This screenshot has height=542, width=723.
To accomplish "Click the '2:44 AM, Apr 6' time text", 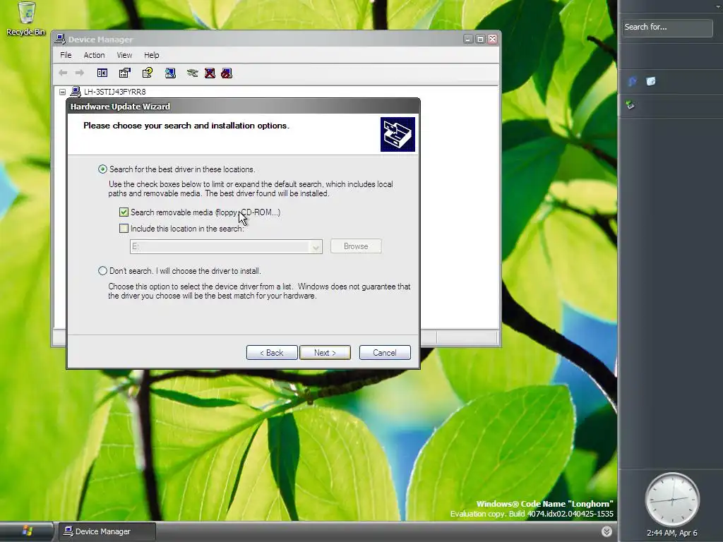I will [x=672, y=533].
